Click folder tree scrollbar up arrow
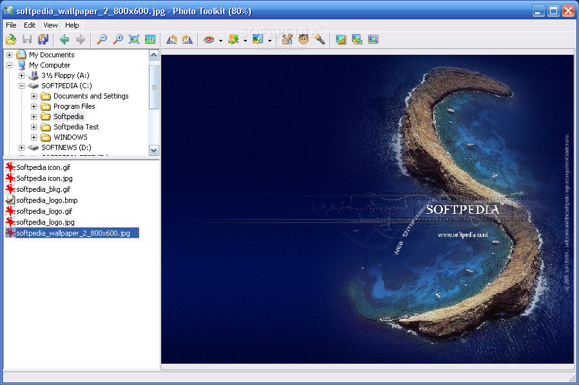 [x=154, y=55]
